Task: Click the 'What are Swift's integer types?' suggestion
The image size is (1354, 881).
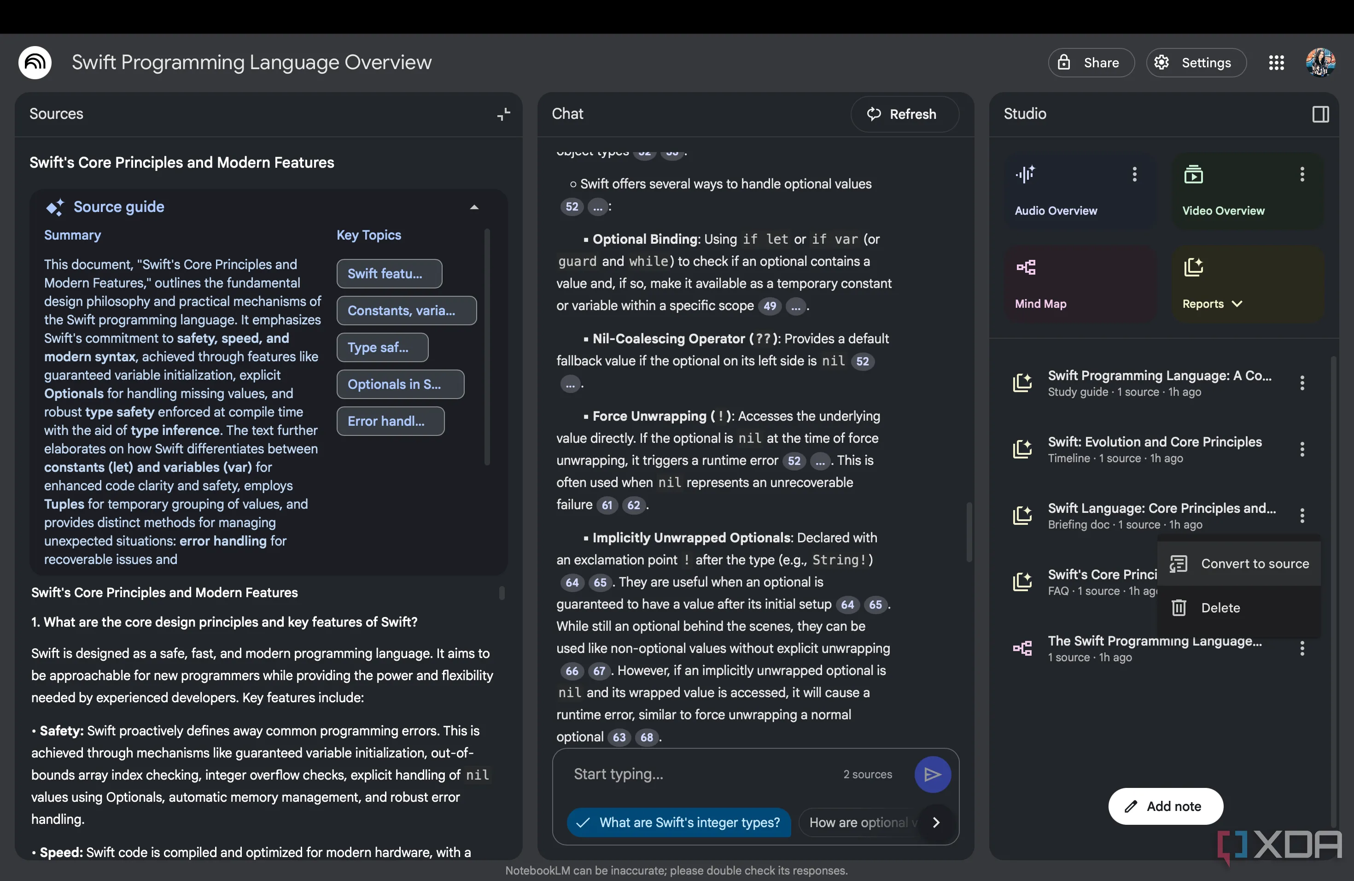Action: tap(679, 822)
